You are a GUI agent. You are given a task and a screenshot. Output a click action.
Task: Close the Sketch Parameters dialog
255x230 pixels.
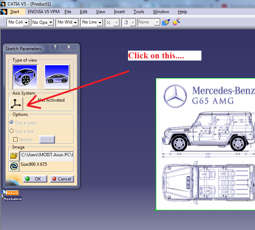[69, 47]
